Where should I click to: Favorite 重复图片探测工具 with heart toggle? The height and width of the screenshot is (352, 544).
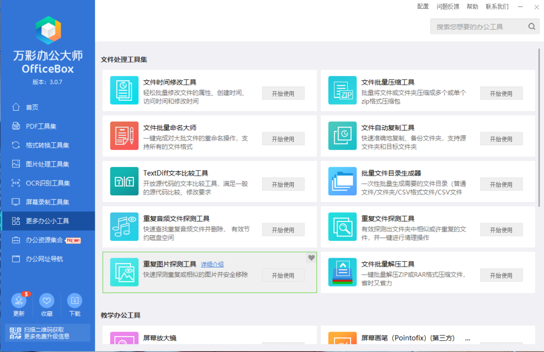[311, 258]
